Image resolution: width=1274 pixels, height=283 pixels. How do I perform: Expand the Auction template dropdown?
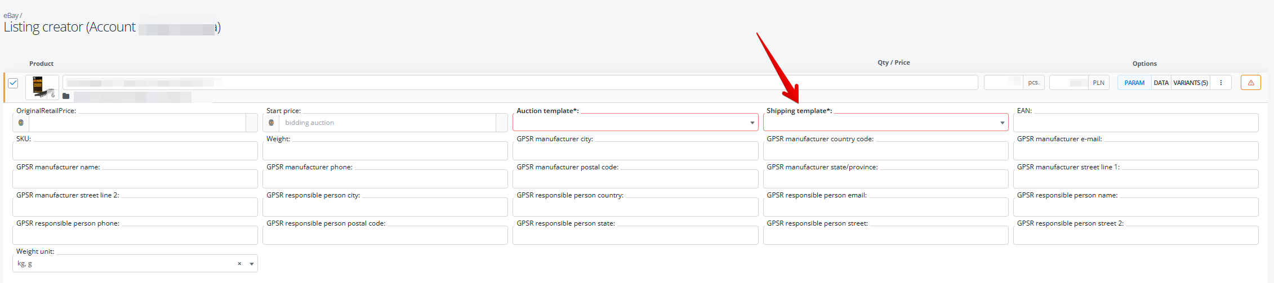752,123
